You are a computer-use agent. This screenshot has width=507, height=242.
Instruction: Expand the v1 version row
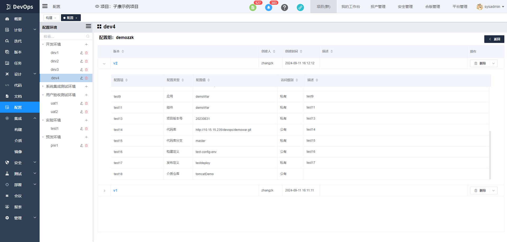point(104,191)
